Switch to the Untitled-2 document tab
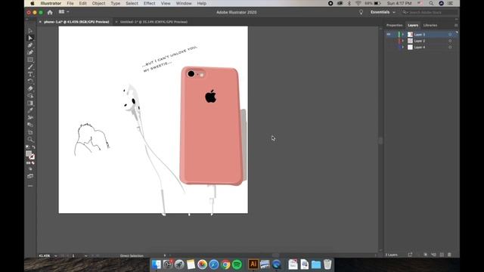 (154, 22)
